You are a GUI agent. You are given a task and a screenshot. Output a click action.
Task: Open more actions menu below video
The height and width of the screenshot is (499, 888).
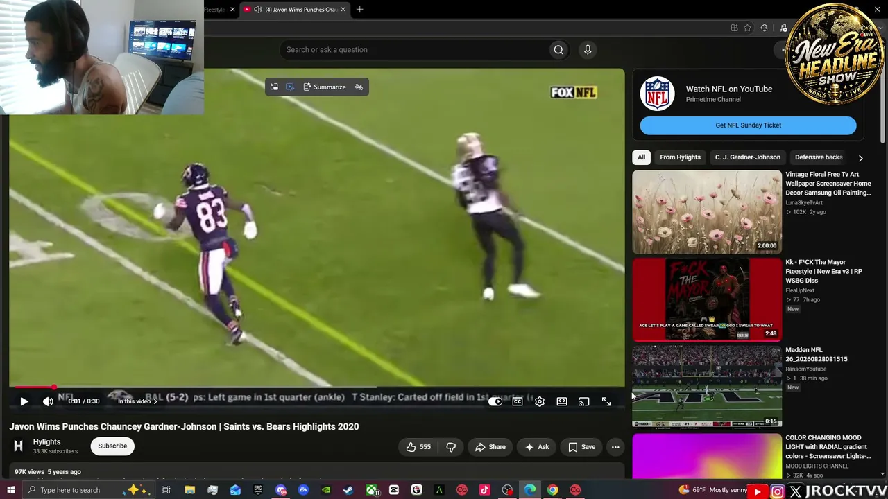(615, 447)
